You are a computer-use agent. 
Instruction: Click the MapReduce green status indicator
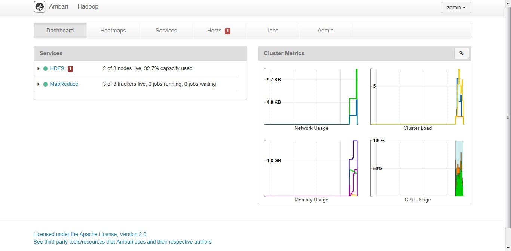pos(46,84)
